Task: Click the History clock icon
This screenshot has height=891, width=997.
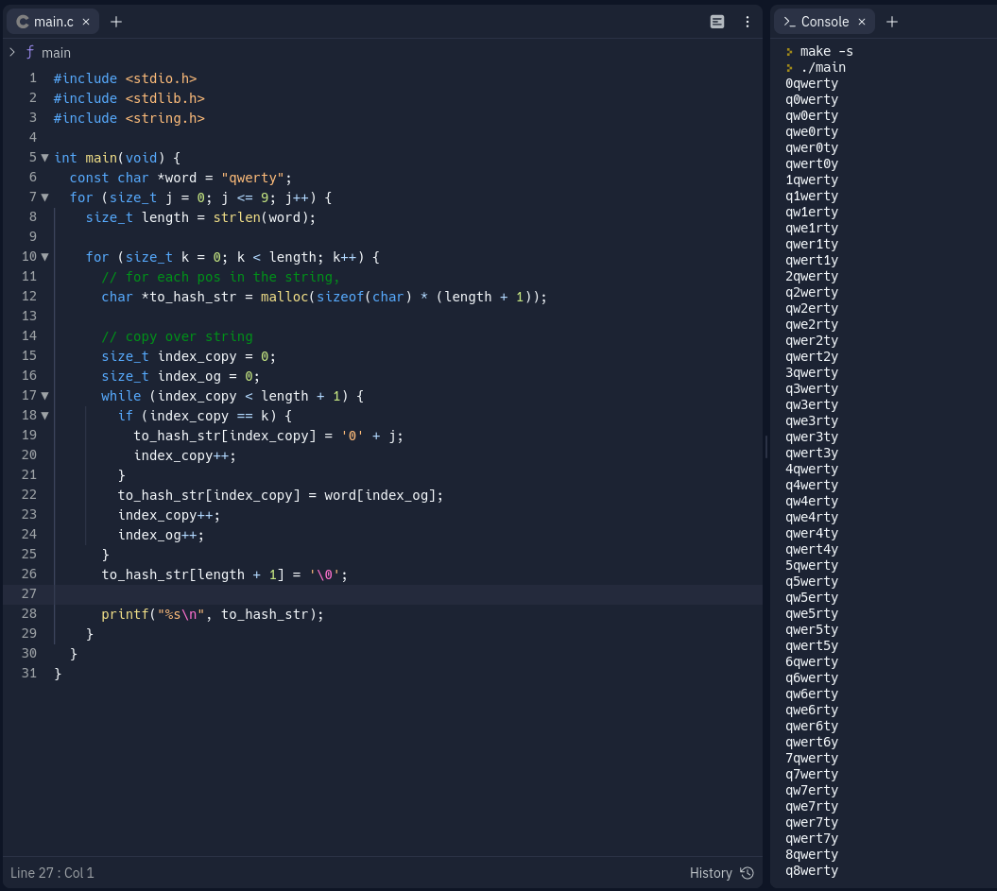Action: click(748, 873)
